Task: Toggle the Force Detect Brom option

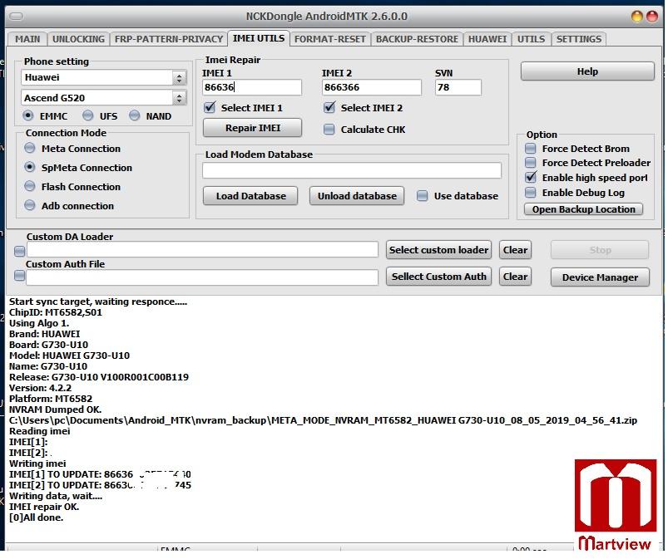Action: [x=531, y=149]
